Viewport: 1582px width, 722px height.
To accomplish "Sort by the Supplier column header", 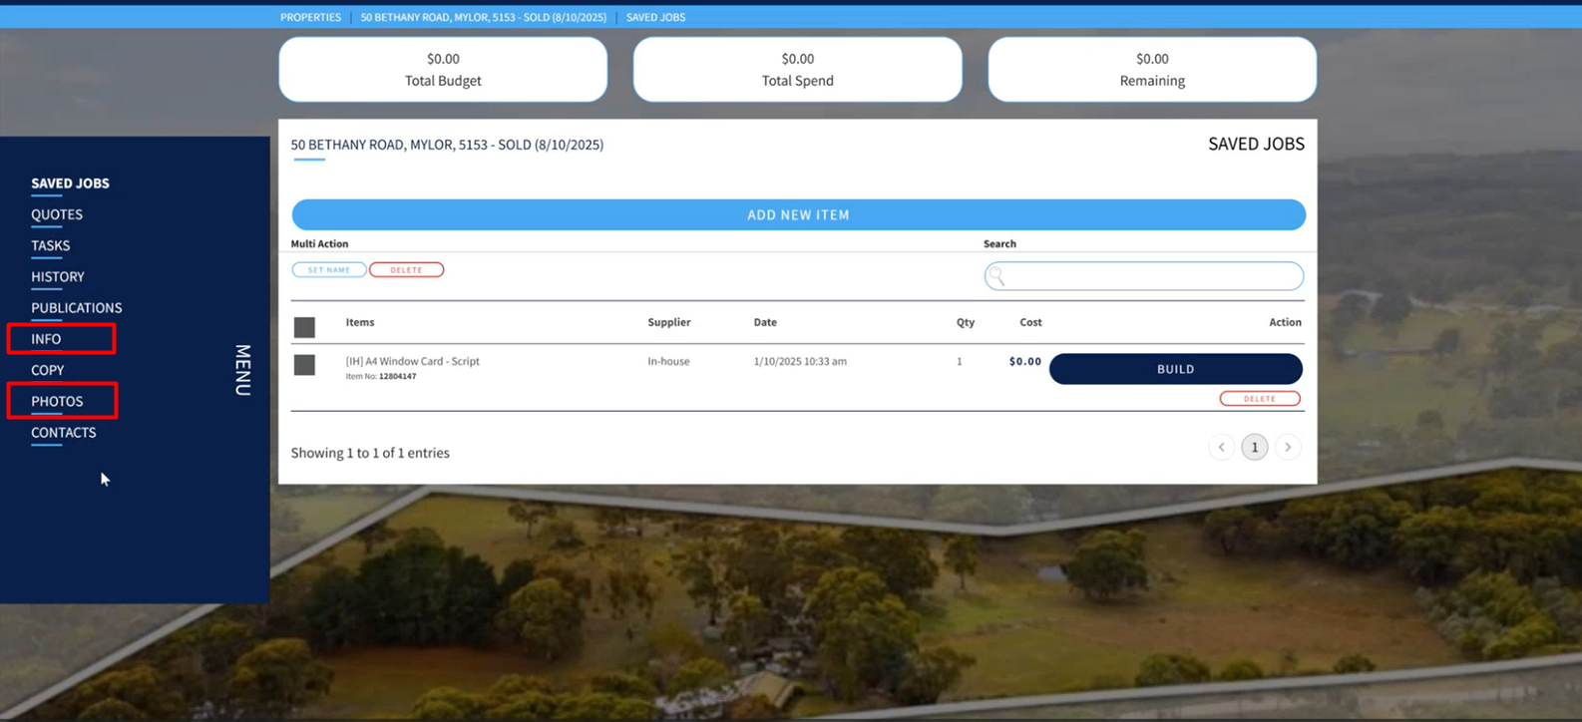I will (668, 322).
